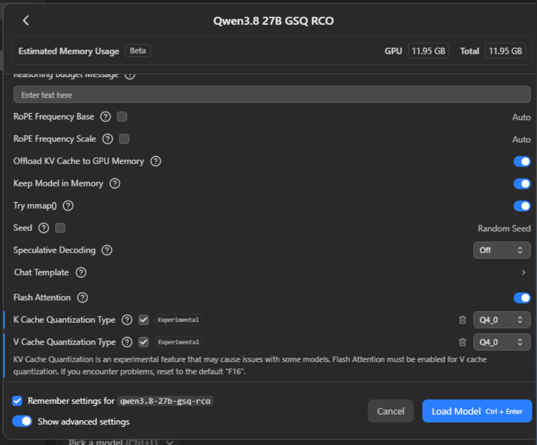Toggle off Try mmap()
Image resolution: width=537 pixels, height=445 pixels.
(522, 206)
